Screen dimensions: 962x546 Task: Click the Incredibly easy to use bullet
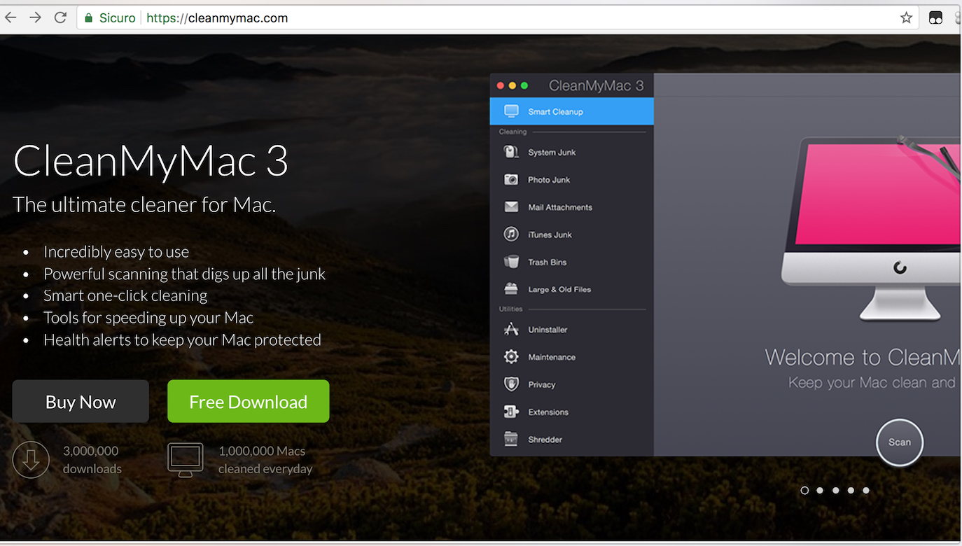point(116,252)
